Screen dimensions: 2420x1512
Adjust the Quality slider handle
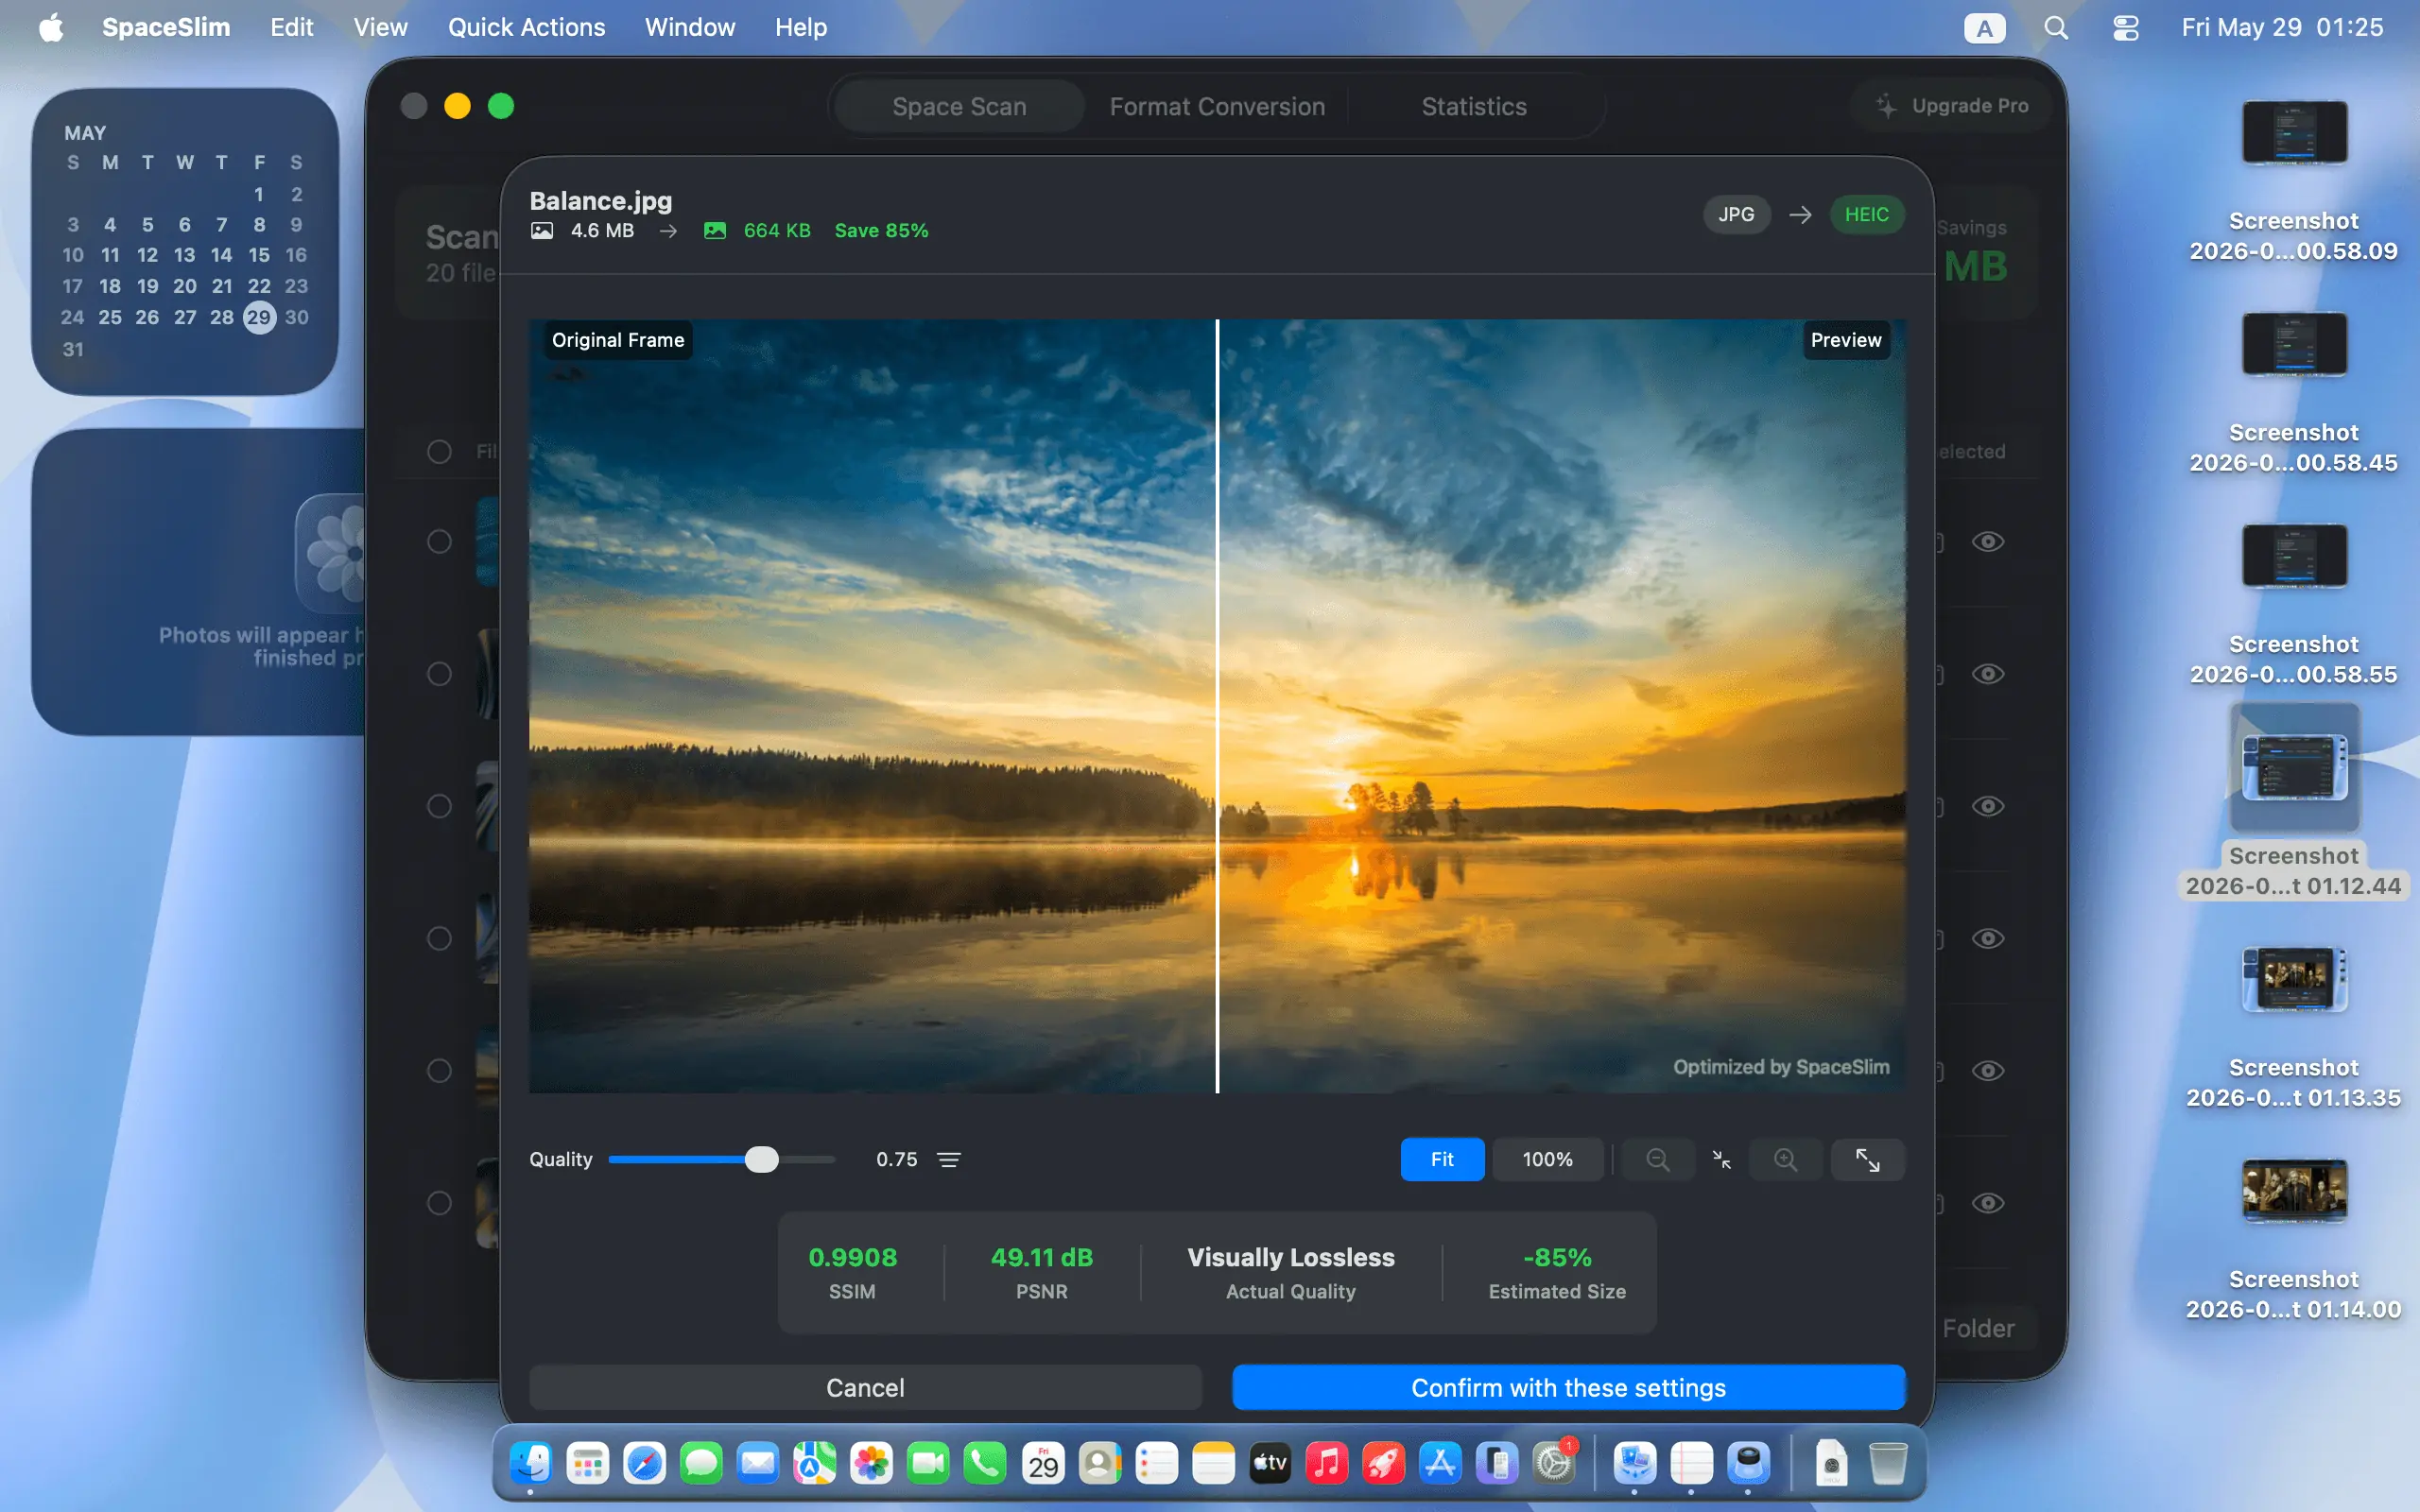[761, 1159]
